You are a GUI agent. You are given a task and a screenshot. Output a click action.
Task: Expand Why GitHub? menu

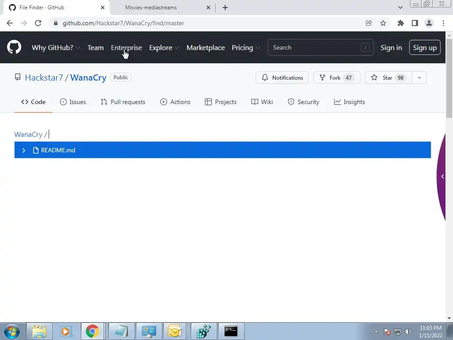coord(56,48)
